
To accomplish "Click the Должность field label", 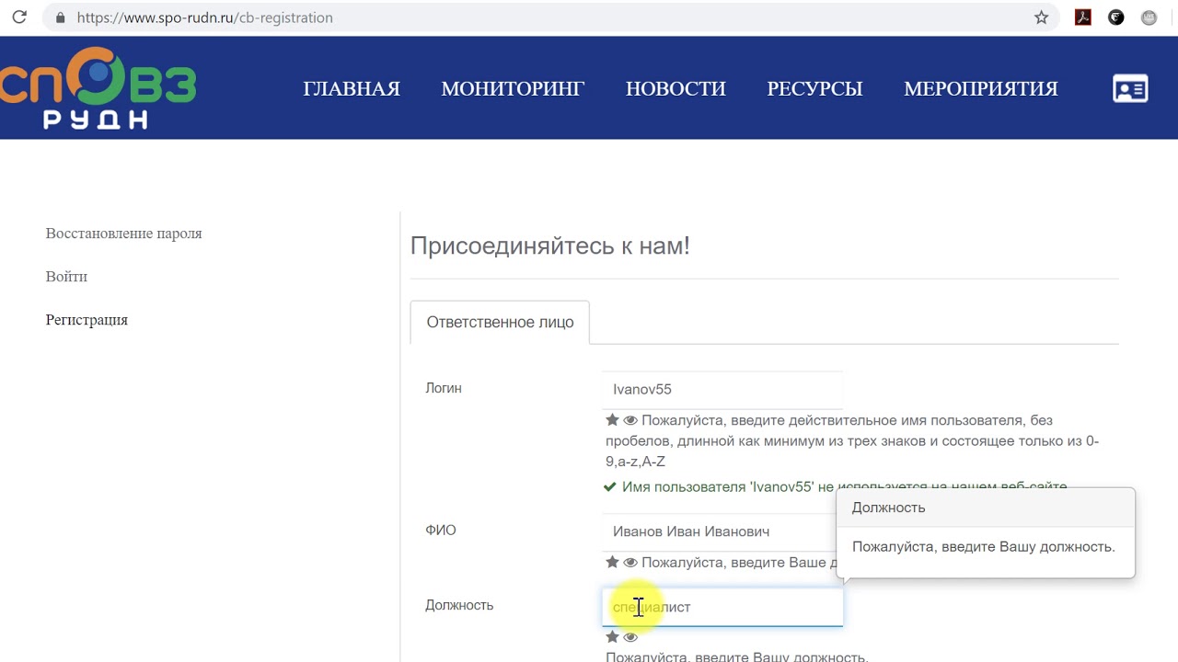I will point(459,605).
